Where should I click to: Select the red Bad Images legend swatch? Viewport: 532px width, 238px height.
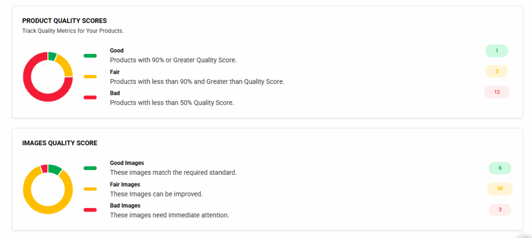[90, 210]
